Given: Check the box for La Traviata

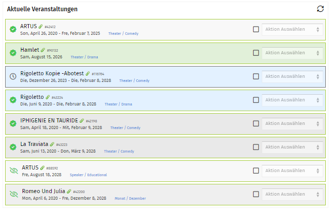Looking at the screenshot, I should [256, 147].
